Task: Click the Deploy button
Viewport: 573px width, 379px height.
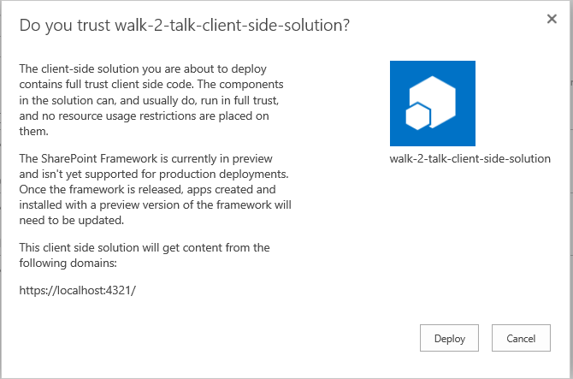Action: point(449,338)
